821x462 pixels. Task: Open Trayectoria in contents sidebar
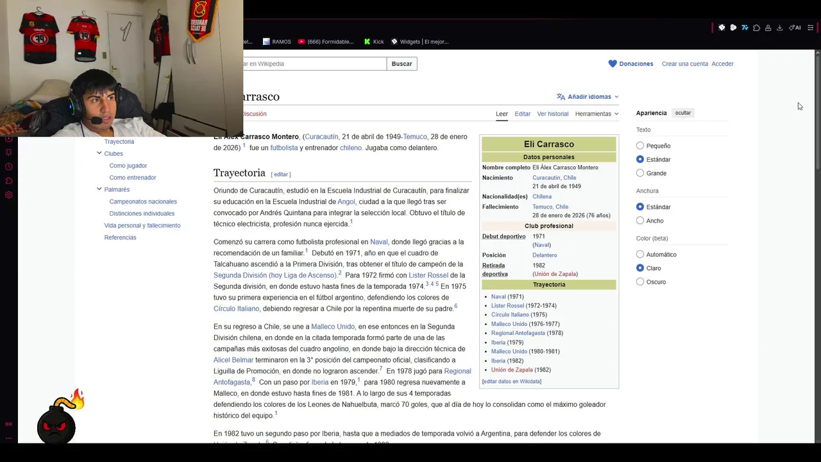tap(119, 142)
